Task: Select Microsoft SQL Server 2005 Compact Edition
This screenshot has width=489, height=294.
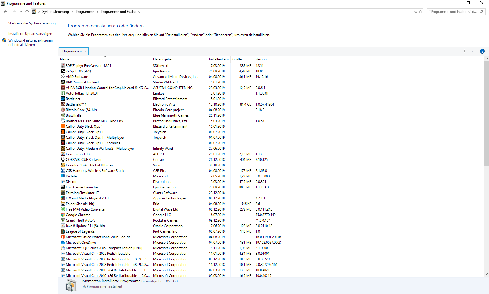Action: pos(175,248)
